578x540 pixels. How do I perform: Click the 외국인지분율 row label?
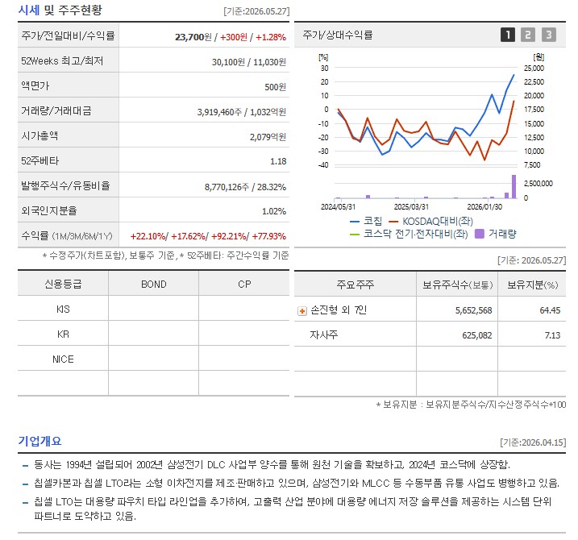pyautogui.click(x=48, y=210)
